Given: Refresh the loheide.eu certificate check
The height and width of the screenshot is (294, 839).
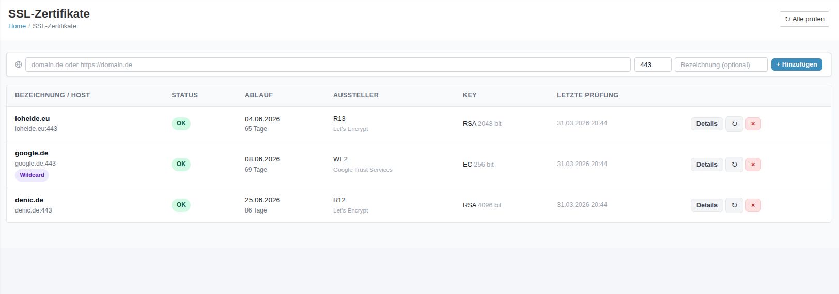Looking at the screenshot, I should 734,124.
